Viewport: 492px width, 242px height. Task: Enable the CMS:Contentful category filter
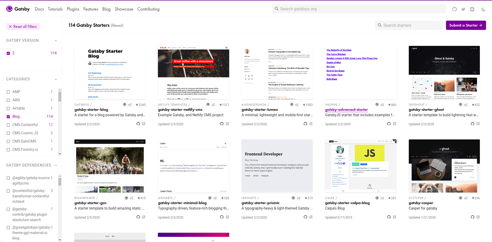click(8, 125)
